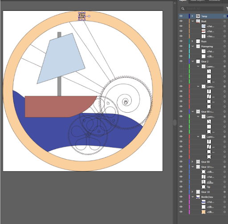The image size is (228, 224).
Task: Click the canvas vertical scrollbar thumb
Action: [175, 123]
